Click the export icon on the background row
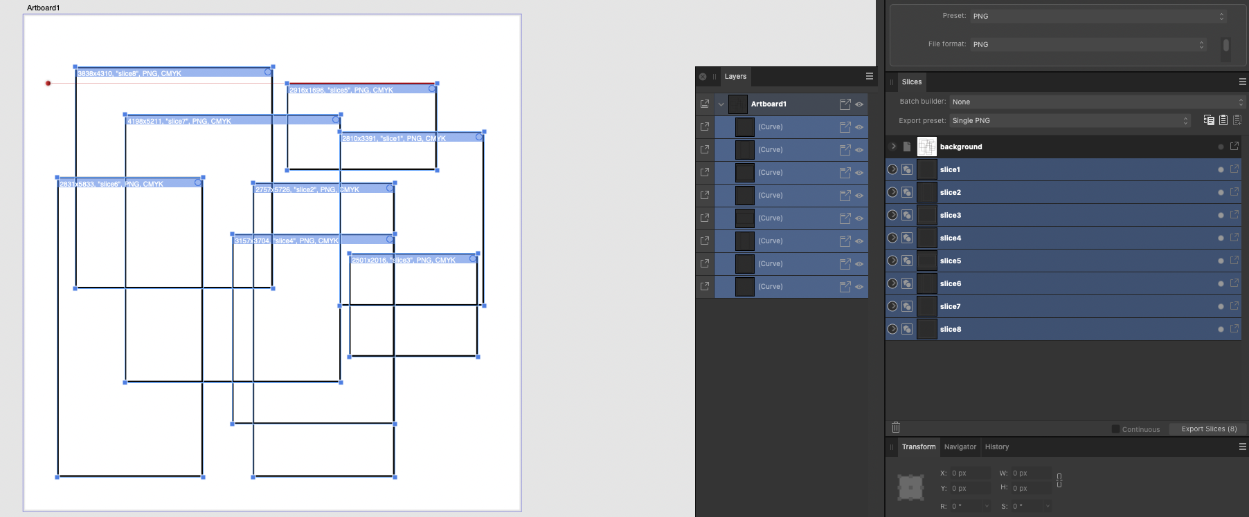1249x517 pixels. pyautogui.click(x=1234, y=147)
